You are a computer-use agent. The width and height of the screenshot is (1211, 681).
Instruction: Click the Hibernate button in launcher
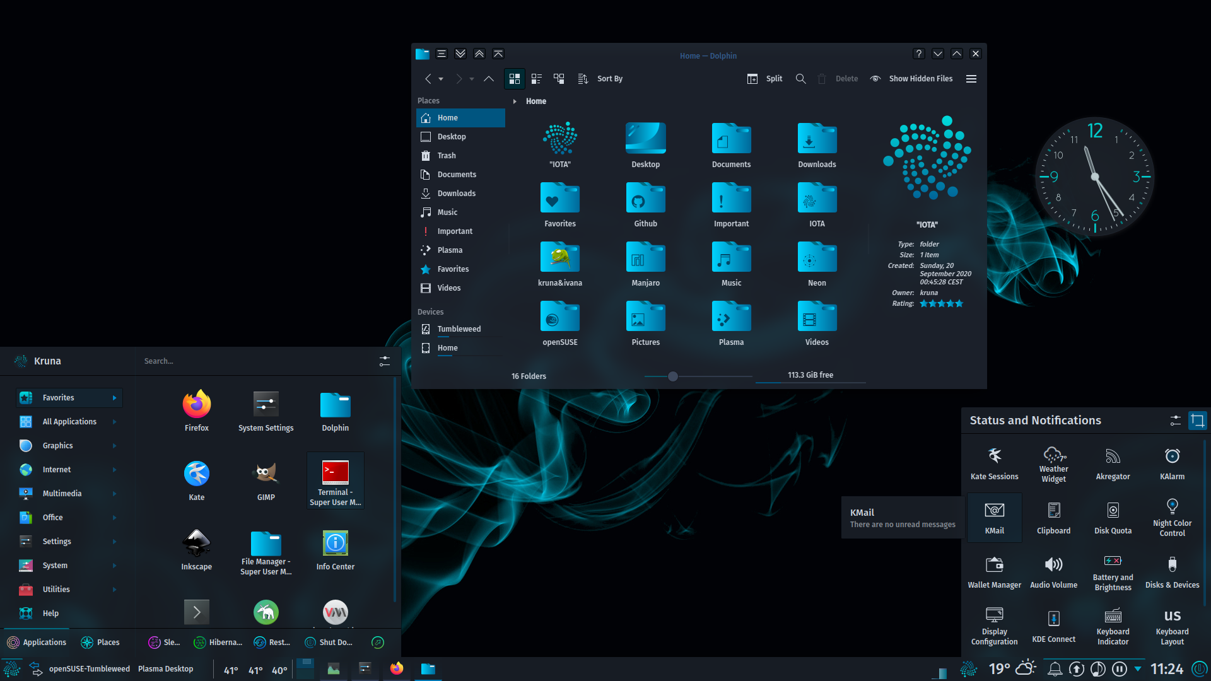pyautogui.click(x=218, y=643)
